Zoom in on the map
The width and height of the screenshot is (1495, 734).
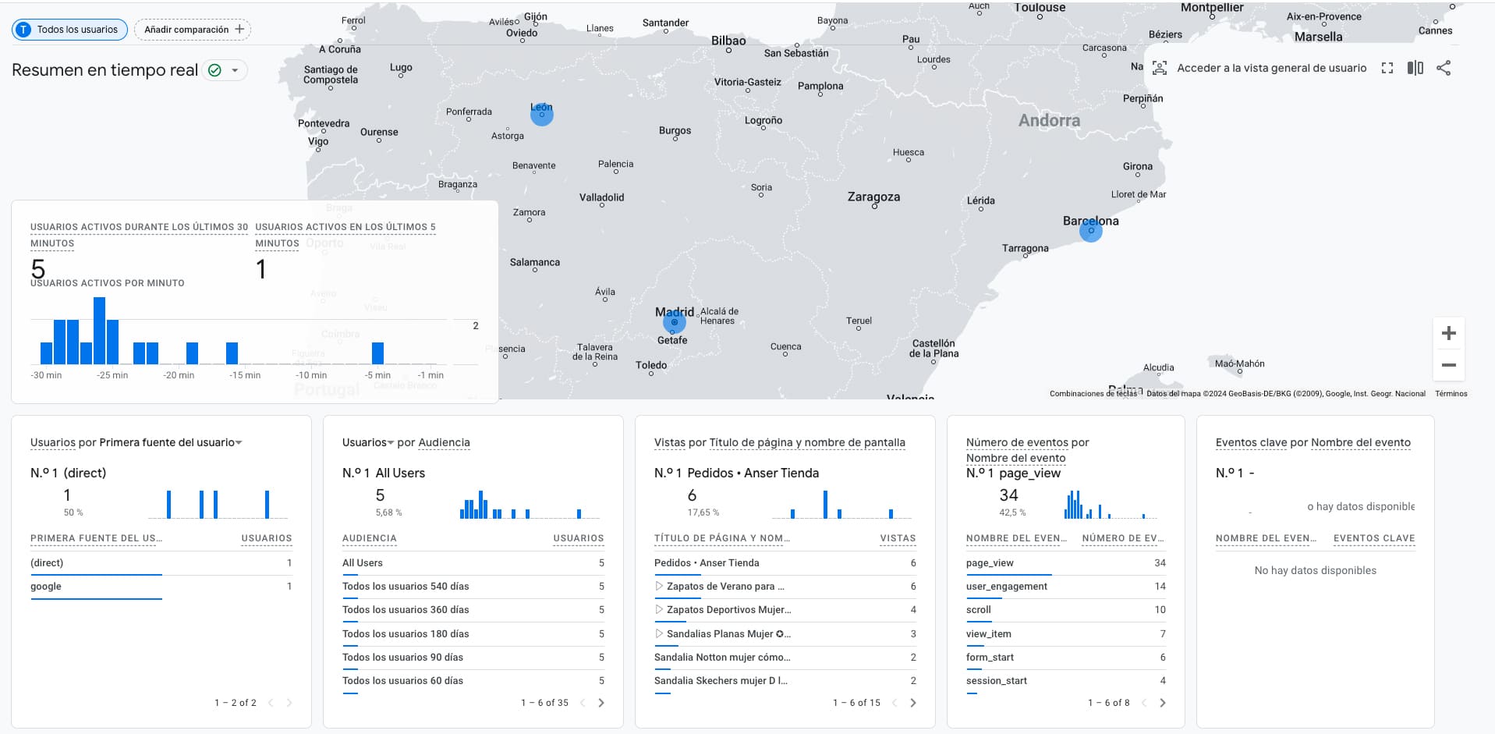click(1448, 334)
